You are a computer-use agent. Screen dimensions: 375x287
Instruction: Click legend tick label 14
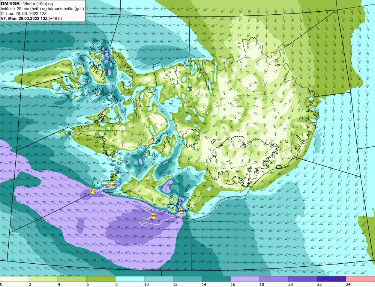click(x=204, y=284)
